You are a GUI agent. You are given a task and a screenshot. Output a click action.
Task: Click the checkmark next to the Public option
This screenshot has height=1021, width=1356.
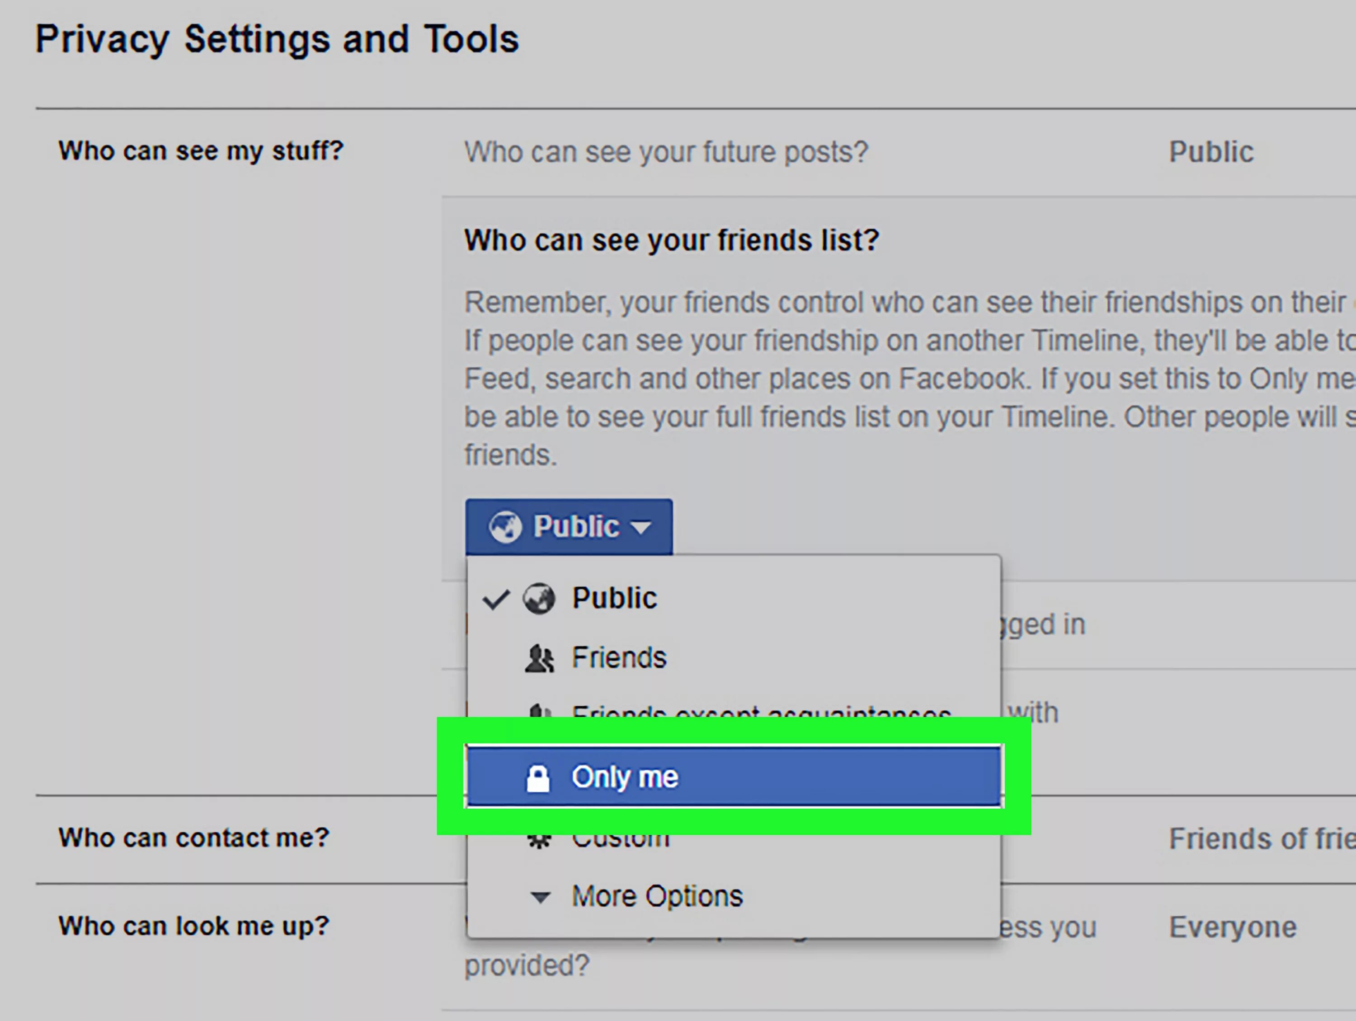(x=496, y=599)
